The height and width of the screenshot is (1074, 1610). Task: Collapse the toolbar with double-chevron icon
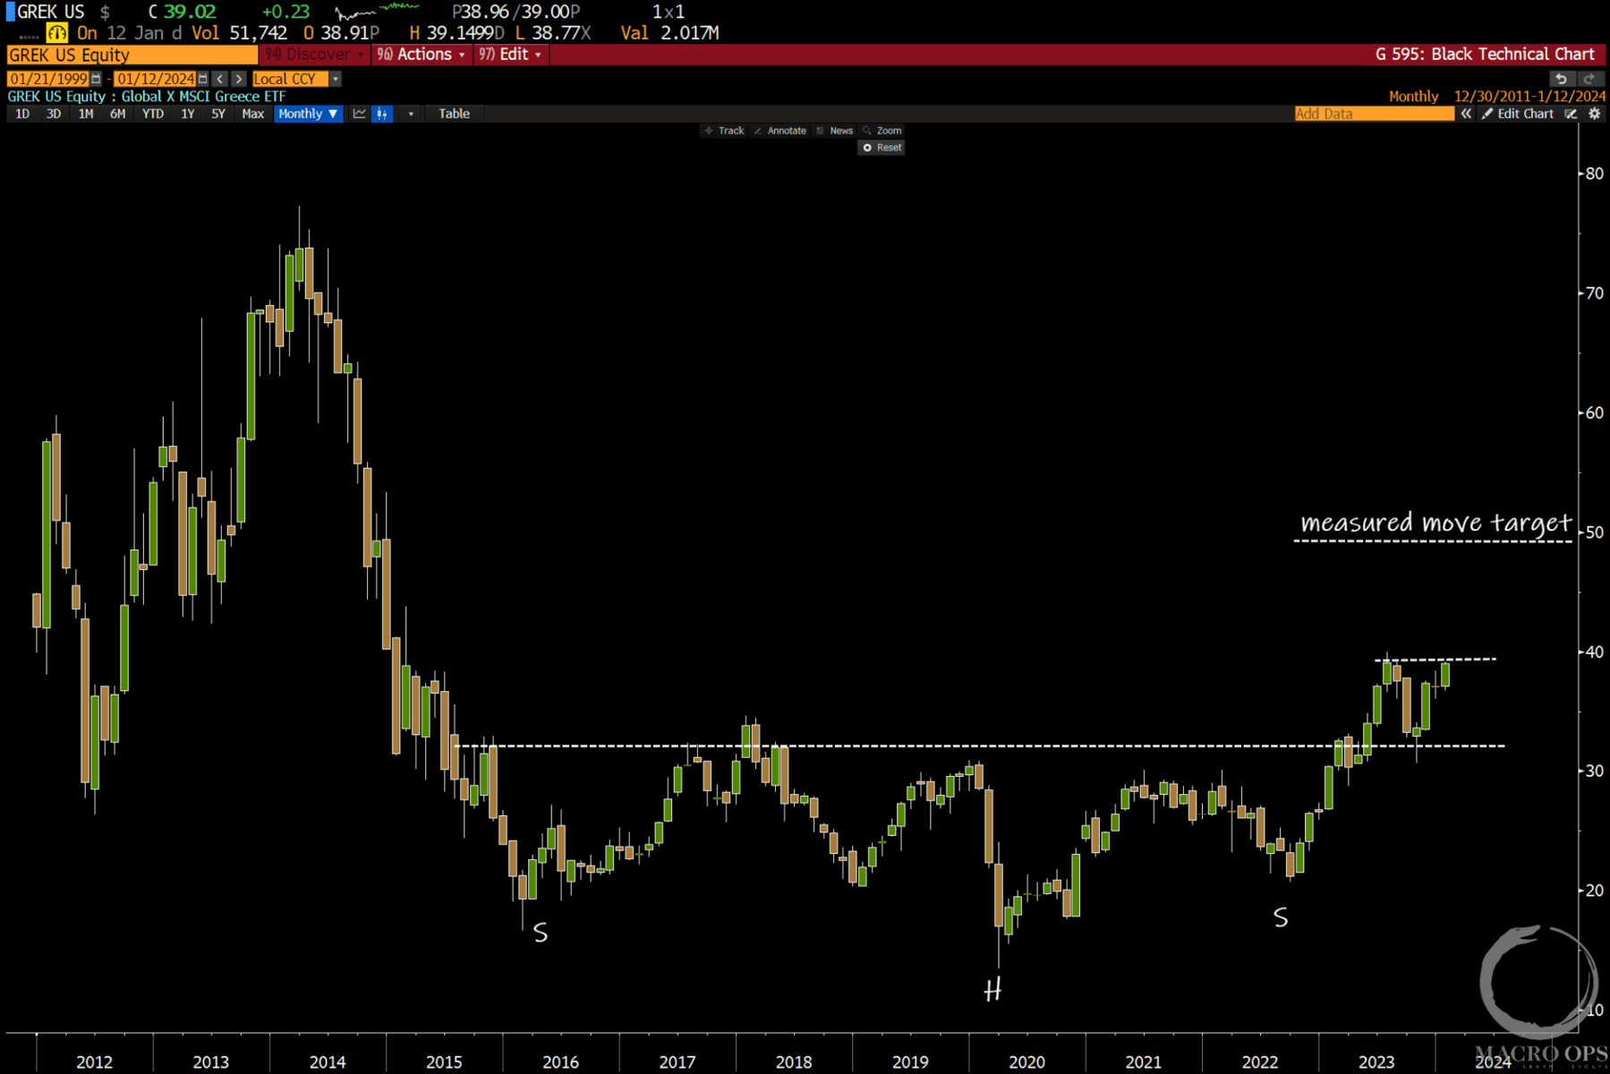[1466, 114]
